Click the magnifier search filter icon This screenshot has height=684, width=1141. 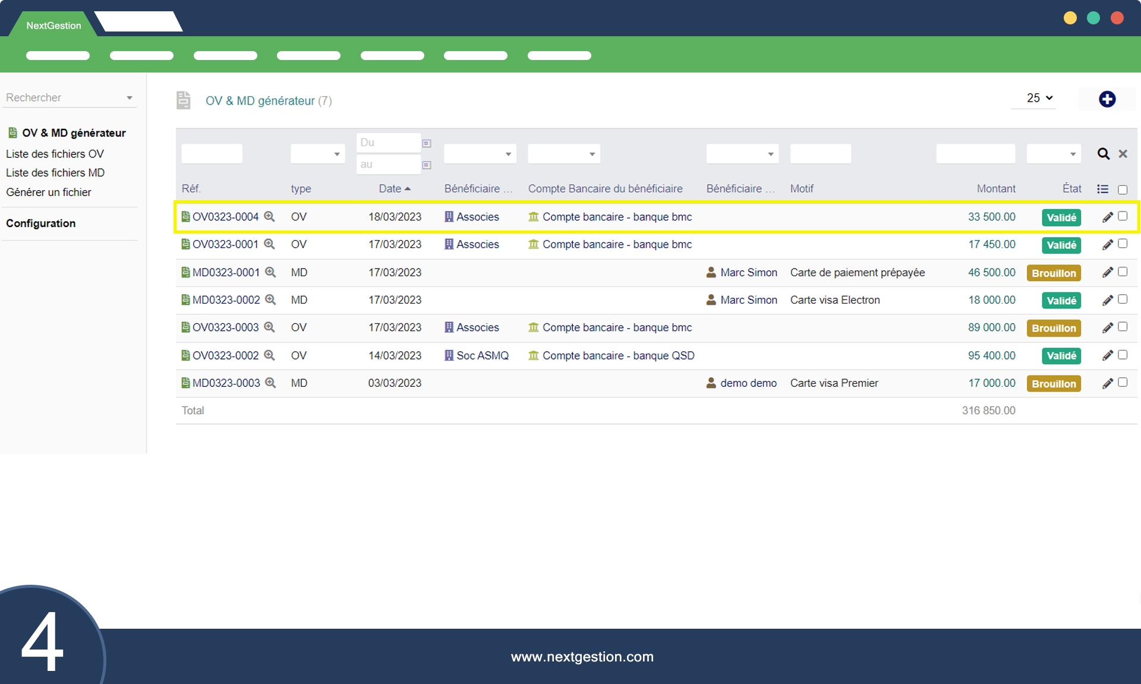[x=1103, y=154]
